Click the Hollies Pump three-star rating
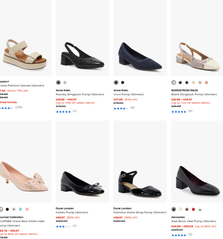 click(64, 226)
